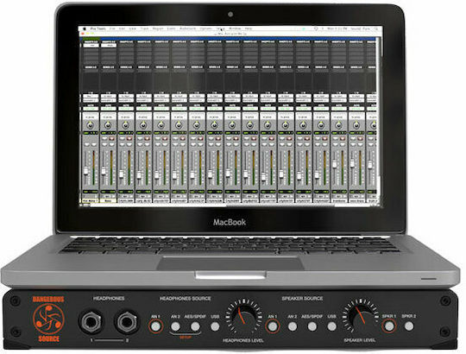The width and height of the screenshot is (466, 354).
Task: Click the second channel's volume fader
Action: pos(104,171)
